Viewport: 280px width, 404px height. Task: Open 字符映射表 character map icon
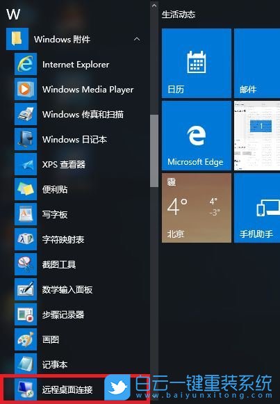pos(26,239)
